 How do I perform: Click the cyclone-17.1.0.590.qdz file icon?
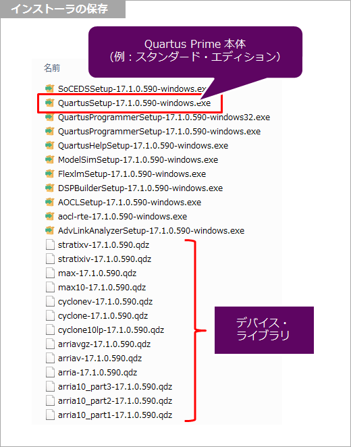[50, 315]
